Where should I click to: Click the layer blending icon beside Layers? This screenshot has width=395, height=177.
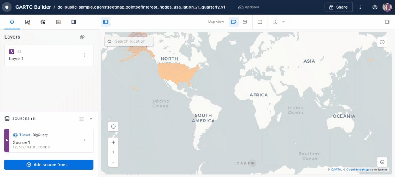click(x=82, y=37)
